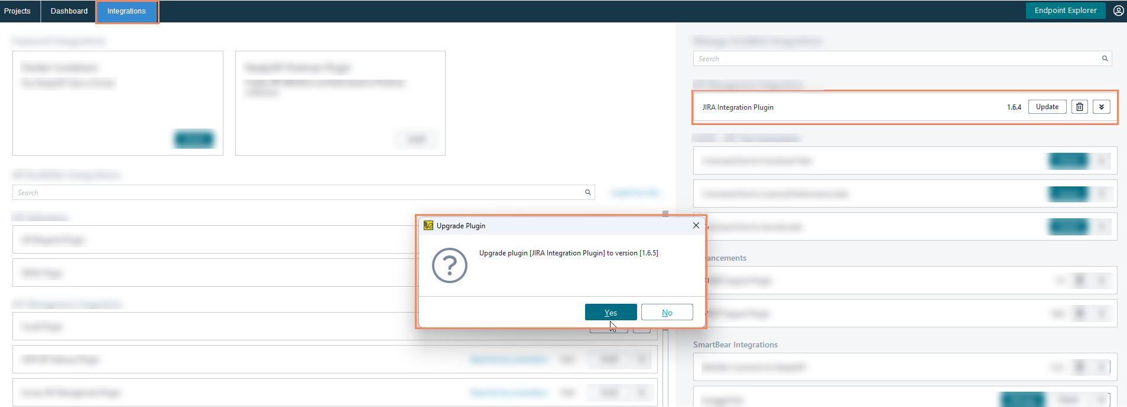Select the Integrations tab

[126, 11]
